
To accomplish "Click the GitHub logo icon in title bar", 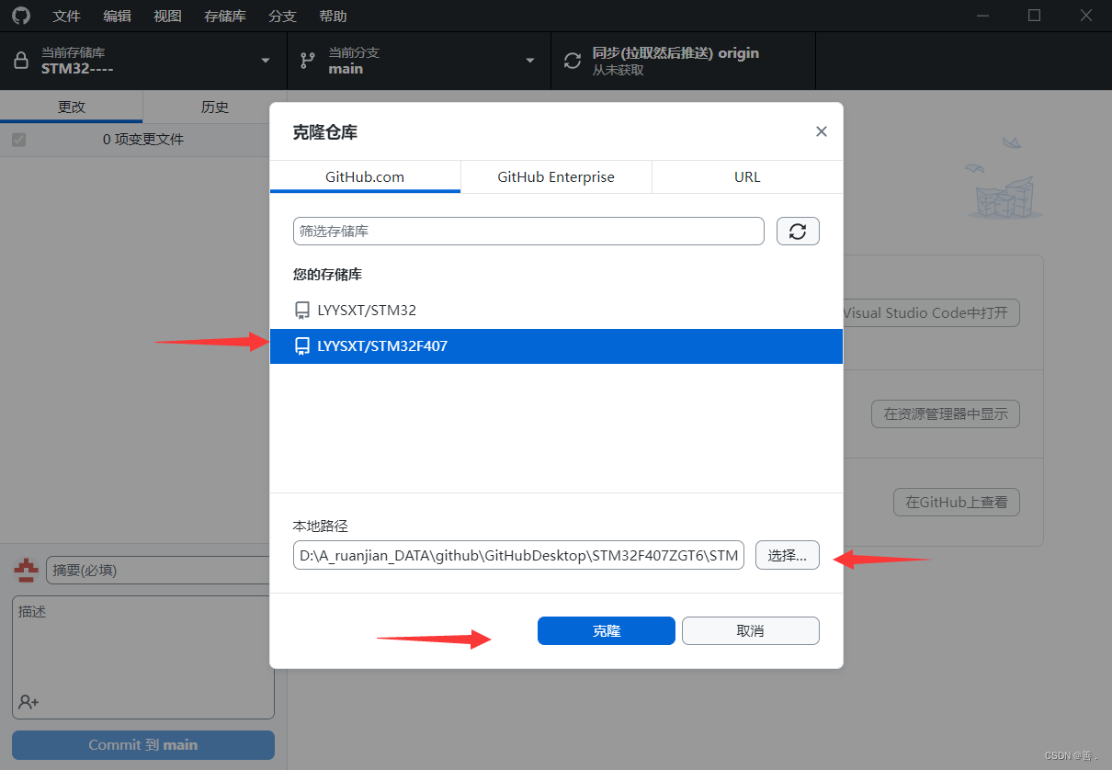I will (x=21, y=16).
